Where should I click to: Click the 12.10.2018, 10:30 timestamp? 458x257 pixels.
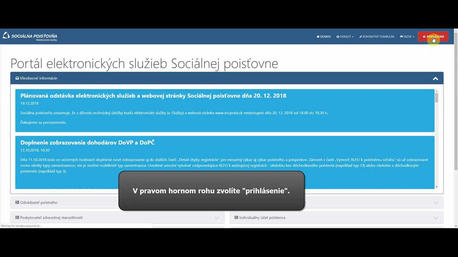(35, 150)
